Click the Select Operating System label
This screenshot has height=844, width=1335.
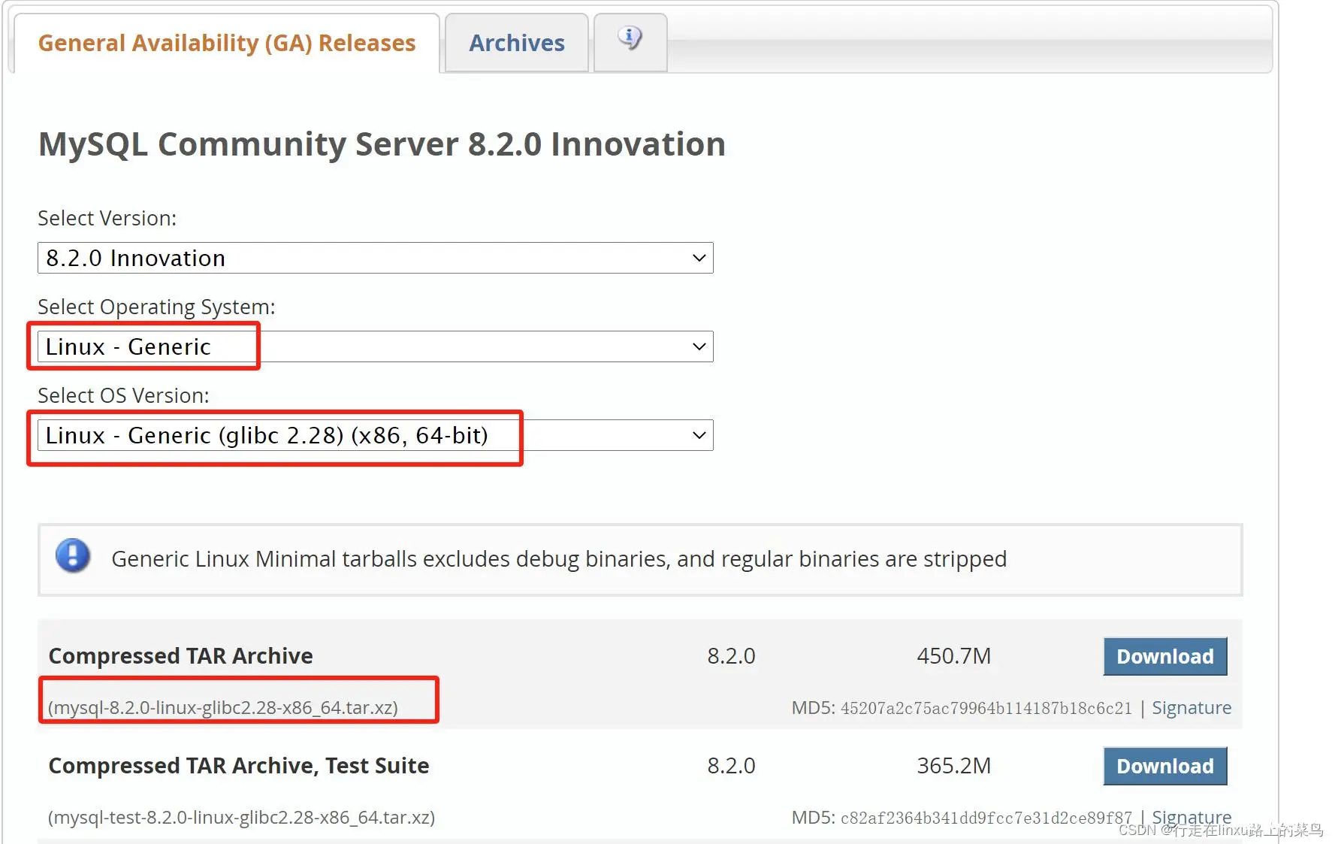[156, 307]
